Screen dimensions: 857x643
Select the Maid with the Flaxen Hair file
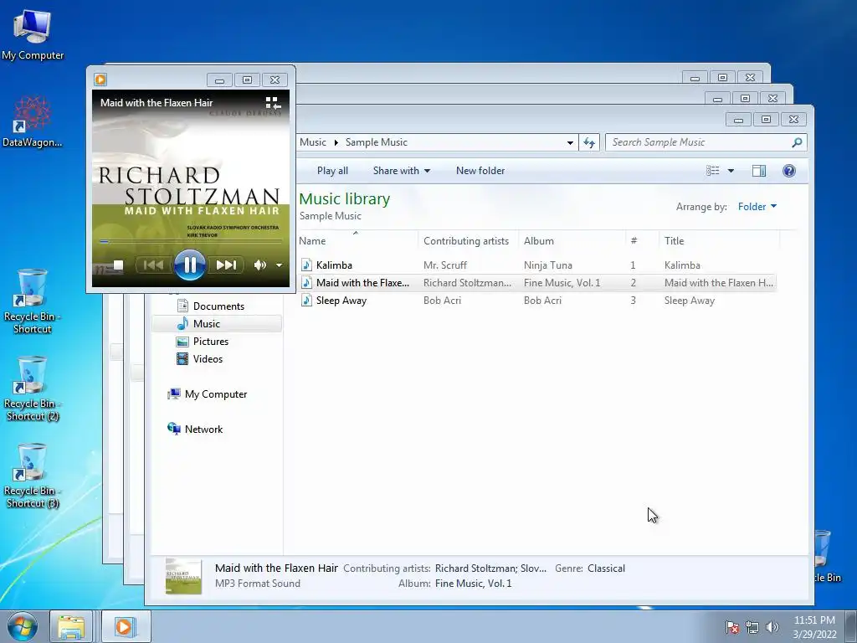point(362,283)
